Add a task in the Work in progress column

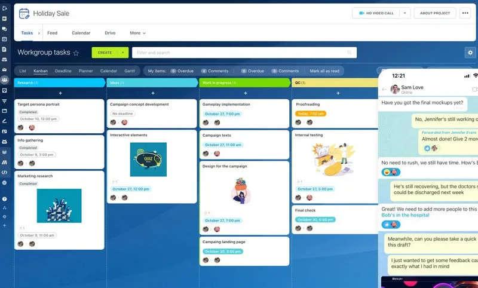(246, 93)
